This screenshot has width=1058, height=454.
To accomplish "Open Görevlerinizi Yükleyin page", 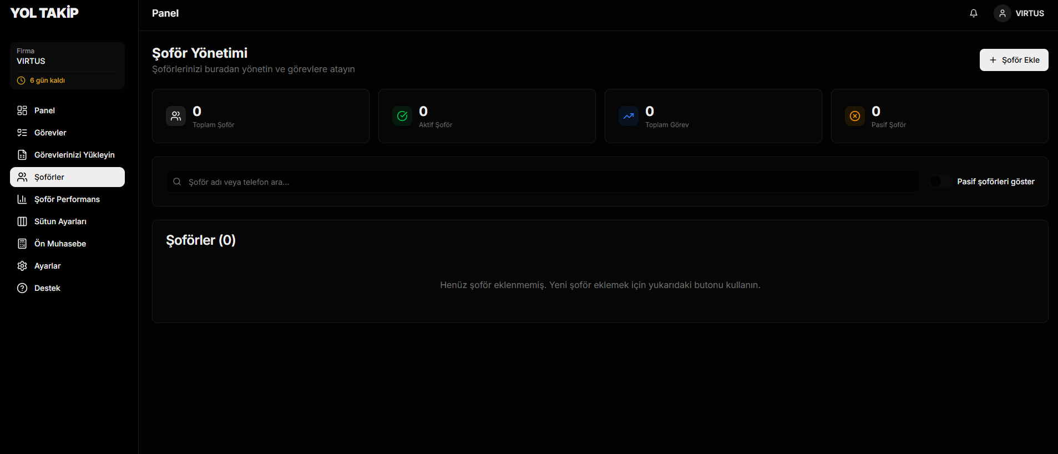I will tap(74, 155).
